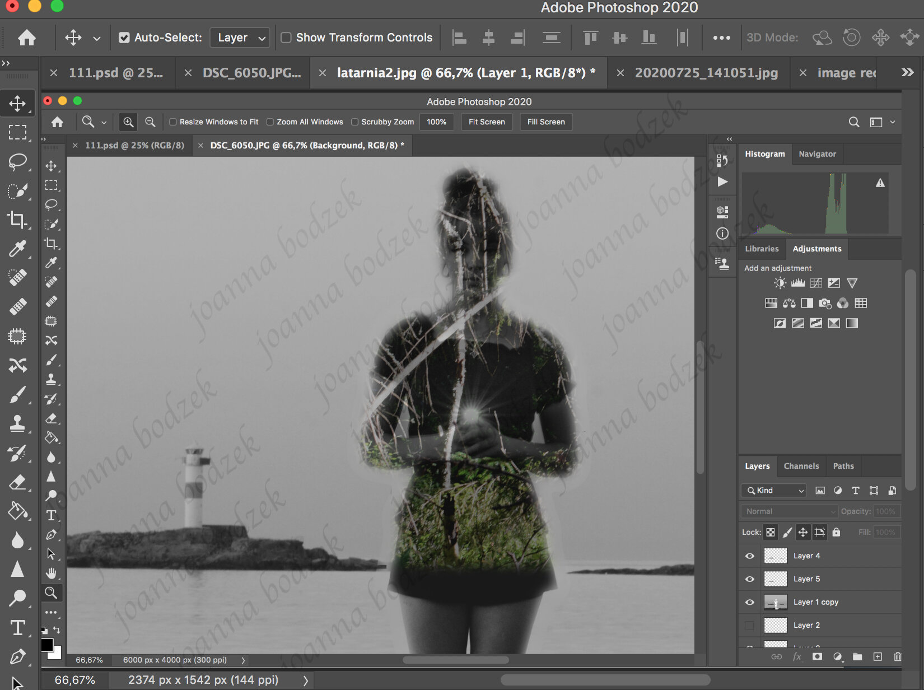
Task: Click the zoom in magnifier button
Action: coord(128,122)
